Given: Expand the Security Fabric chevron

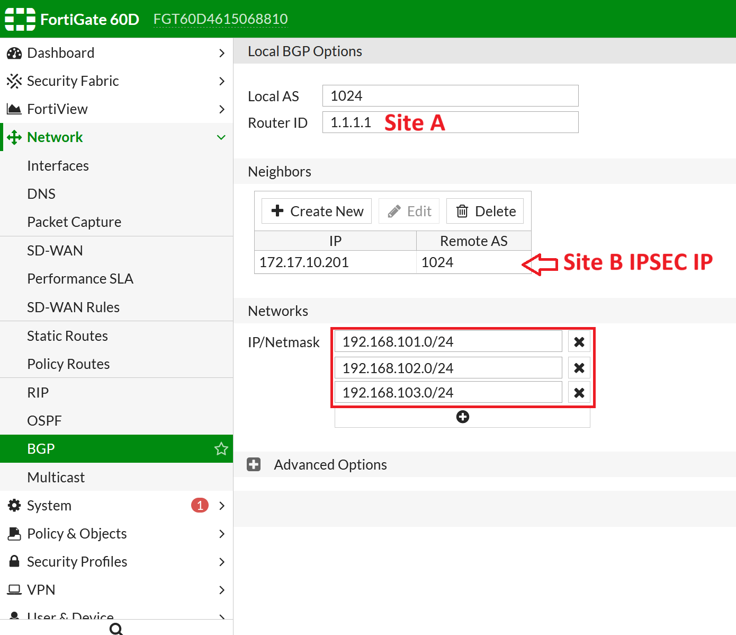Looking at the screenshot, I should click(222, 81).
